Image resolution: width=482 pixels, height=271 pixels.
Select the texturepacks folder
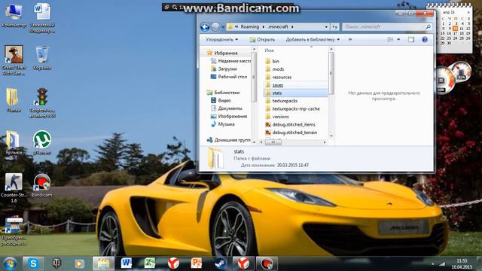[x=285, y=101]
